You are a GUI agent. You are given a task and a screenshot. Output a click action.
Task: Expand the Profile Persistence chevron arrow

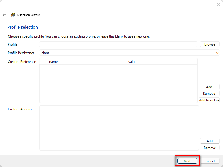point(217,53)
